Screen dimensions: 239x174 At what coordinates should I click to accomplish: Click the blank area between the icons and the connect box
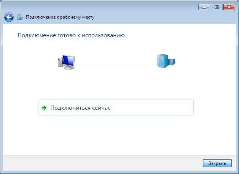click(116, 85)
